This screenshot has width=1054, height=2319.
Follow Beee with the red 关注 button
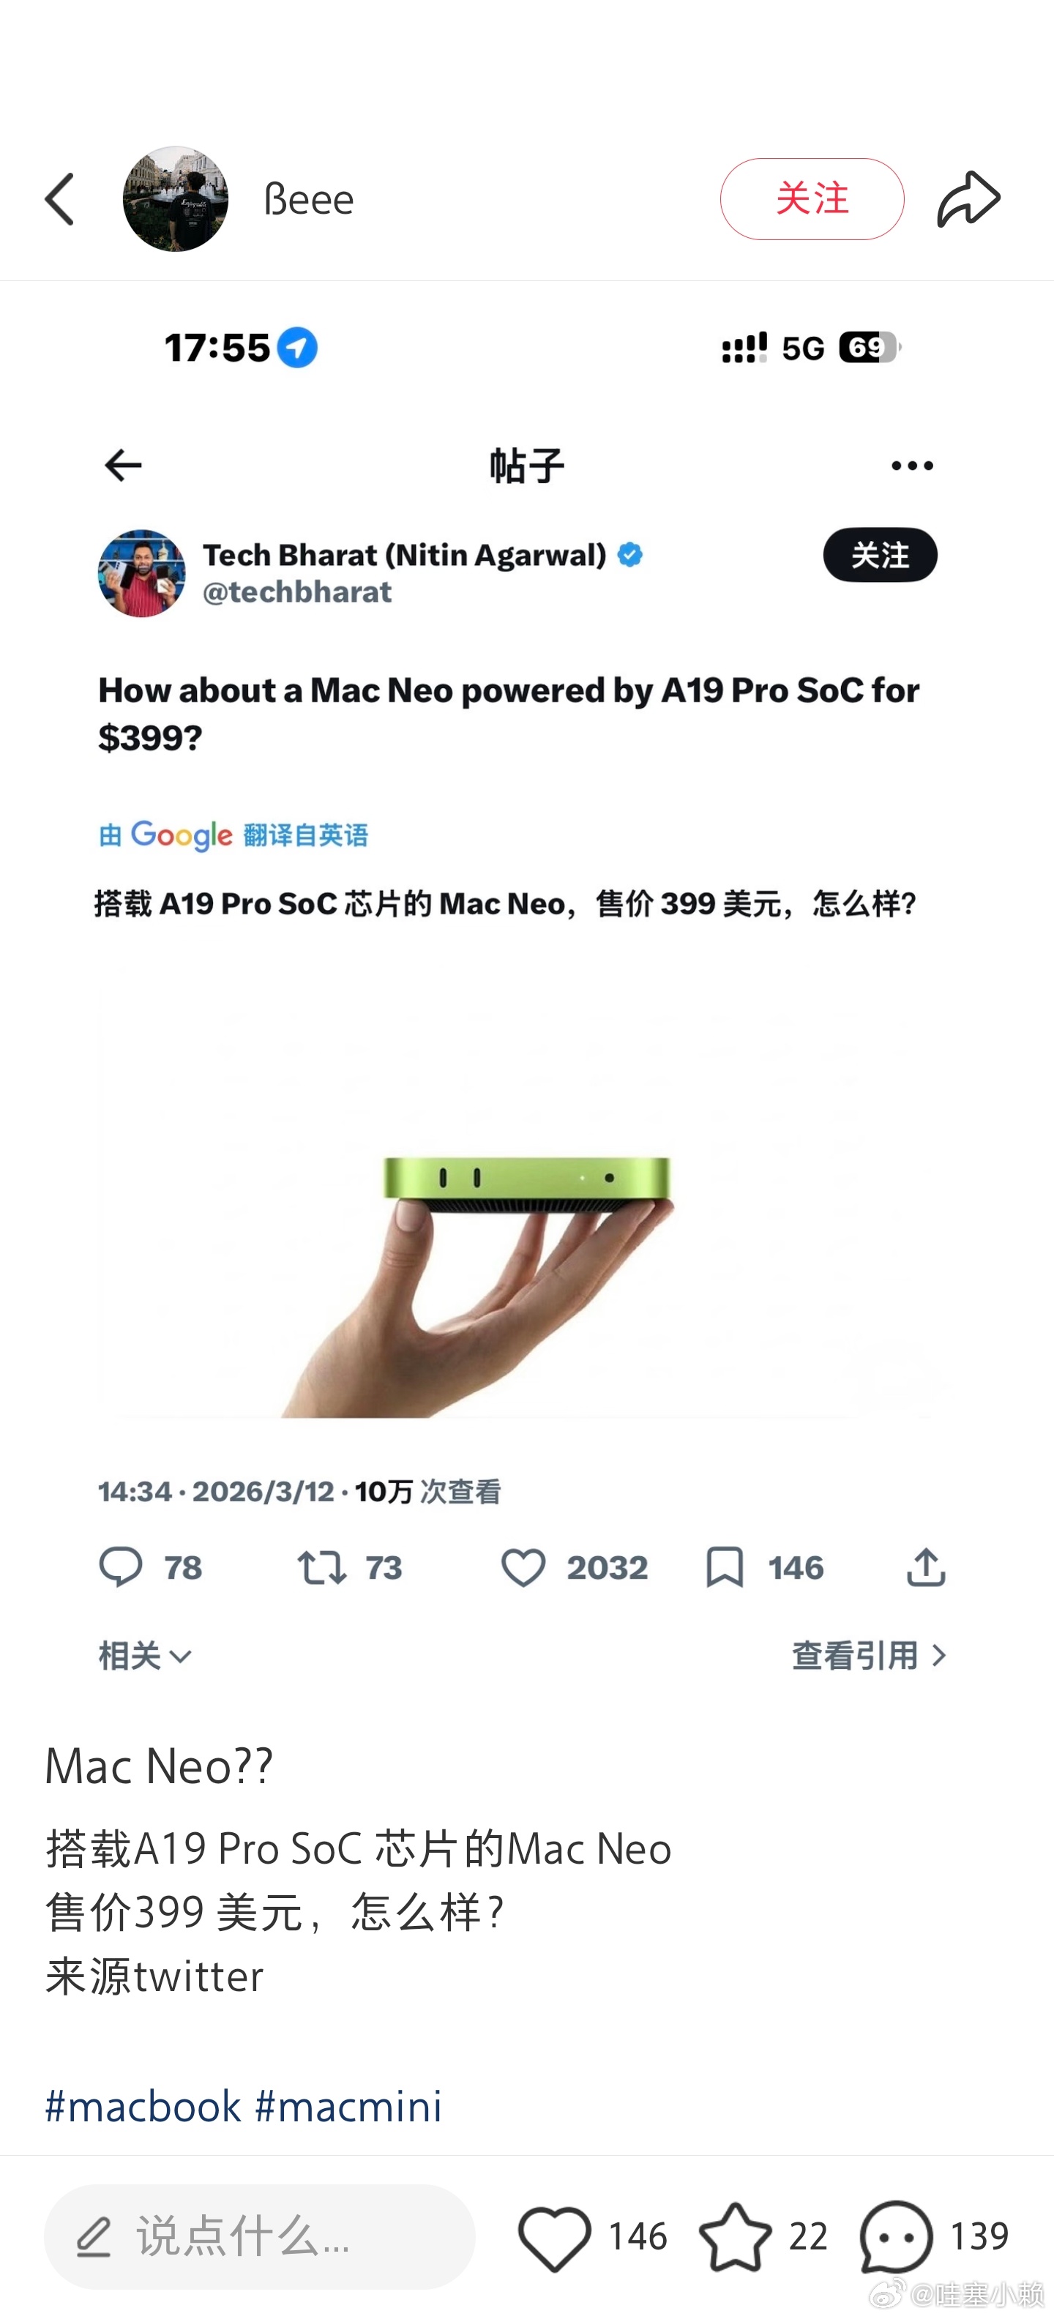[x=812, y=199]
